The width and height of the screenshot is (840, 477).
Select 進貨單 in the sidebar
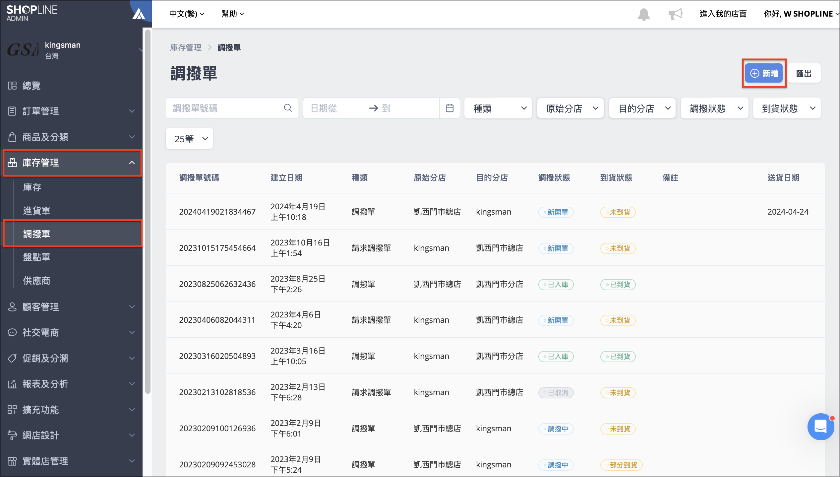point(37,211)
